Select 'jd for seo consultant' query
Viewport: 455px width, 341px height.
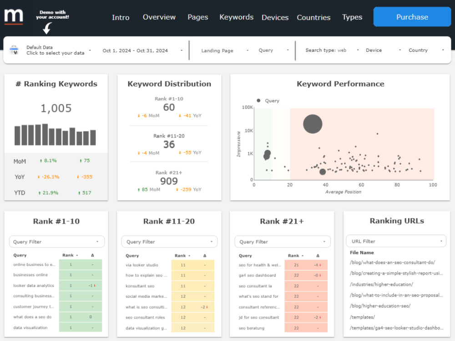(283, 317)
